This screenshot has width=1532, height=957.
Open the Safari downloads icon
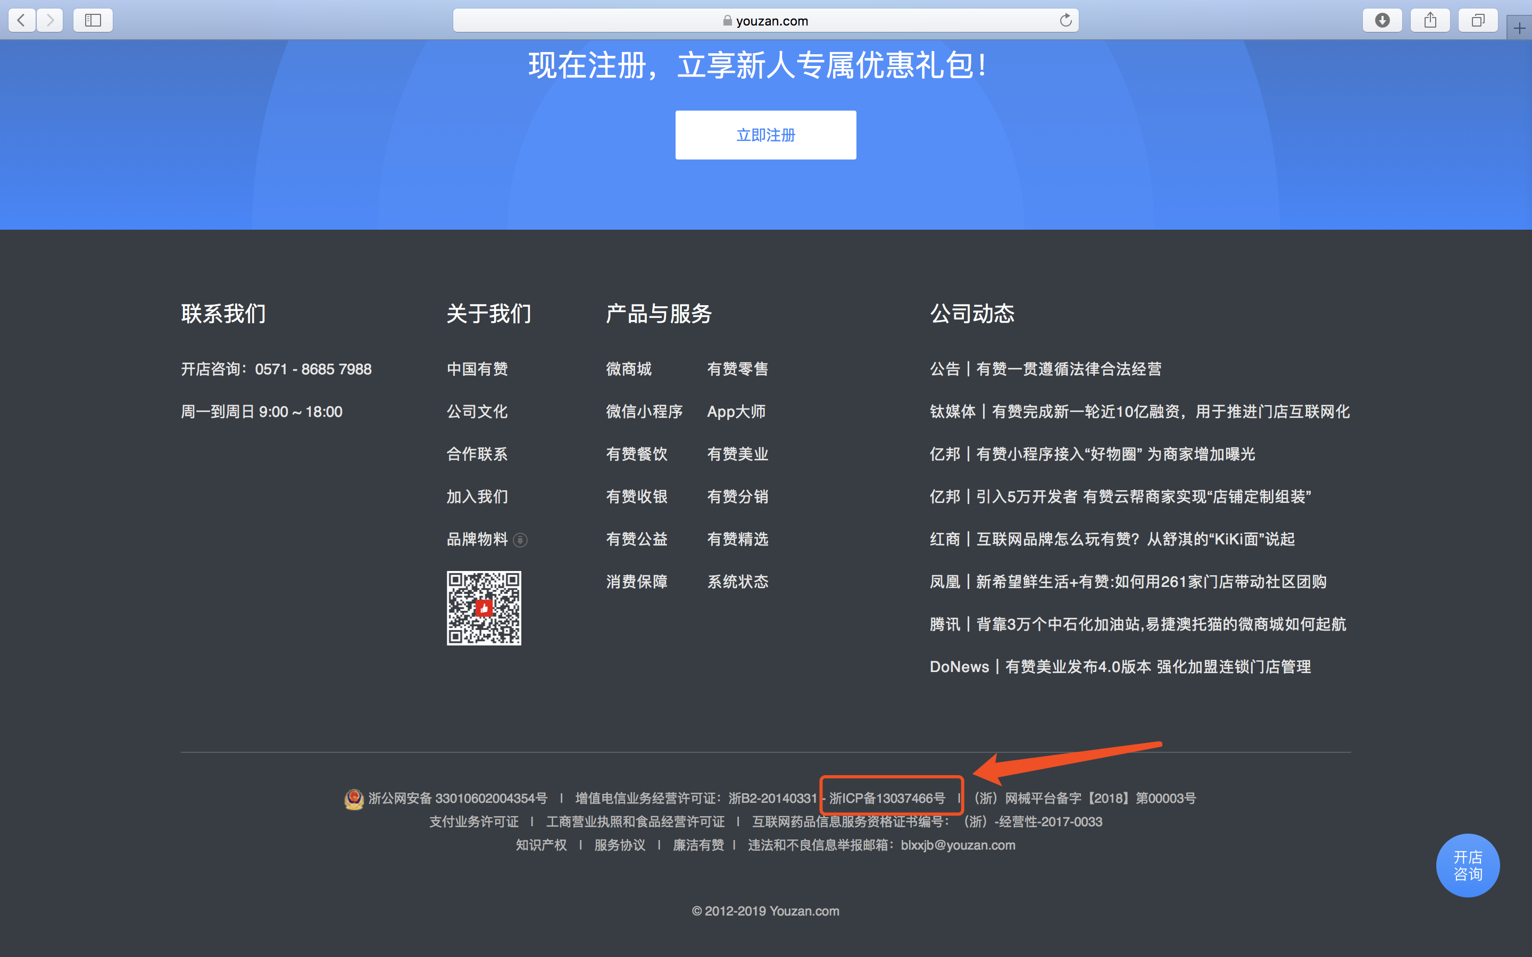click(x=1382, y=20)
